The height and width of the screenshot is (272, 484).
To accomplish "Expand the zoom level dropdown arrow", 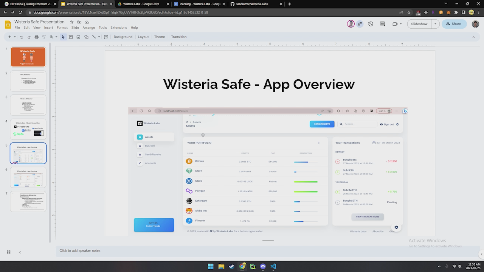I will tap(56, 37).
